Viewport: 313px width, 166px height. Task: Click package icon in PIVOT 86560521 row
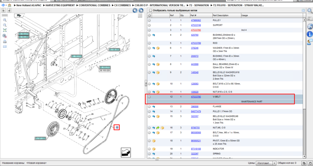tap(154, 141)
